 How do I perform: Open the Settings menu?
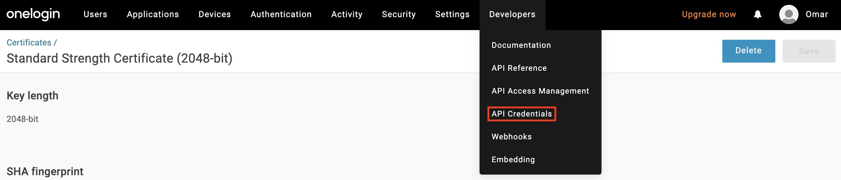(452, 14)
